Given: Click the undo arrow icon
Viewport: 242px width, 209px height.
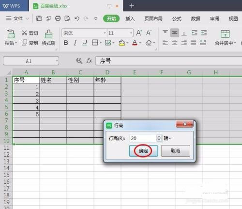Looking at the screenshot, I should (77, 18).
